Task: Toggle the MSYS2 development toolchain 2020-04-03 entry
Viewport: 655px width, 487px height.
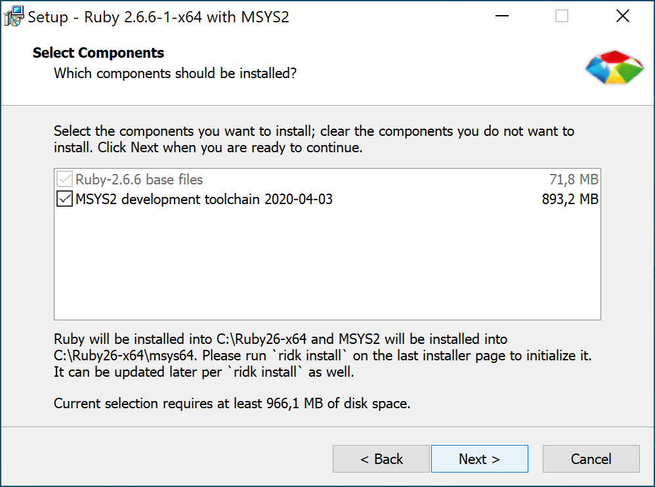Action: click(64, 198)
